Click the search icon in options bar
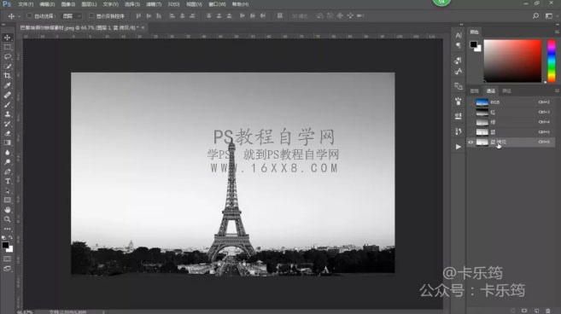This screenshot has width=561, height=314. (x=535, y=15)
